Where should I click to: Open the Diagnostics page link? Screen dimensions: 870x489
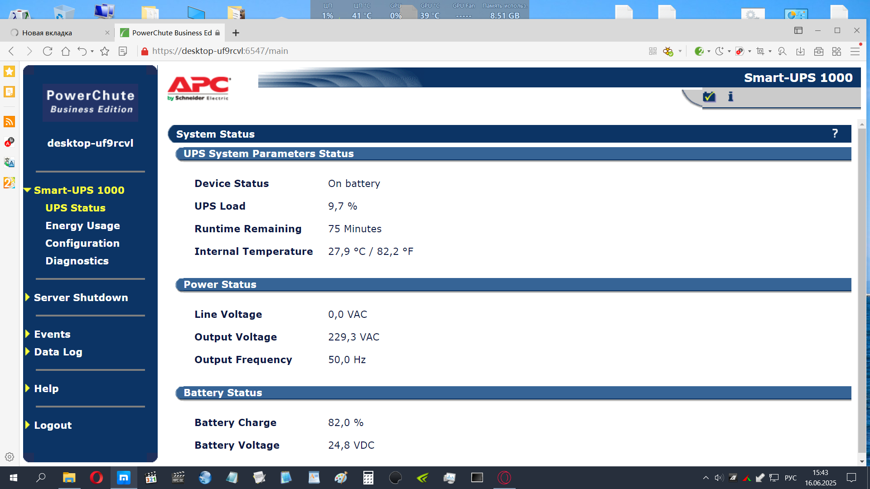pyautogui.click(x=77, y=261)
